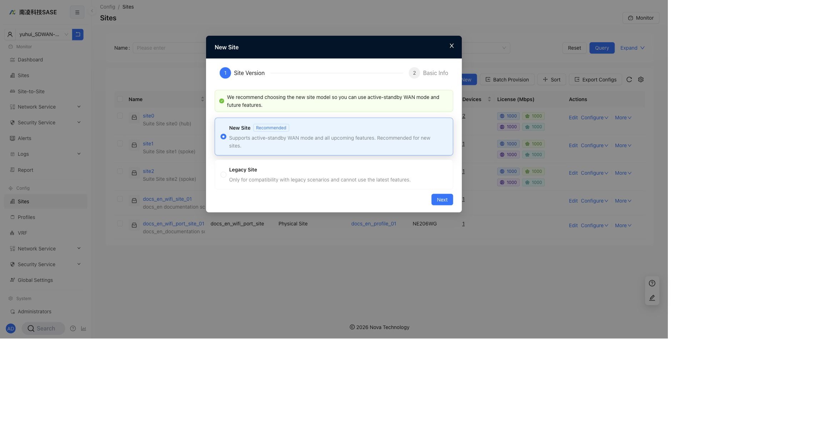This screenshot has width=835, height=423.
Task: Click the blue tenant switch icon button
Action: point(77,34)
